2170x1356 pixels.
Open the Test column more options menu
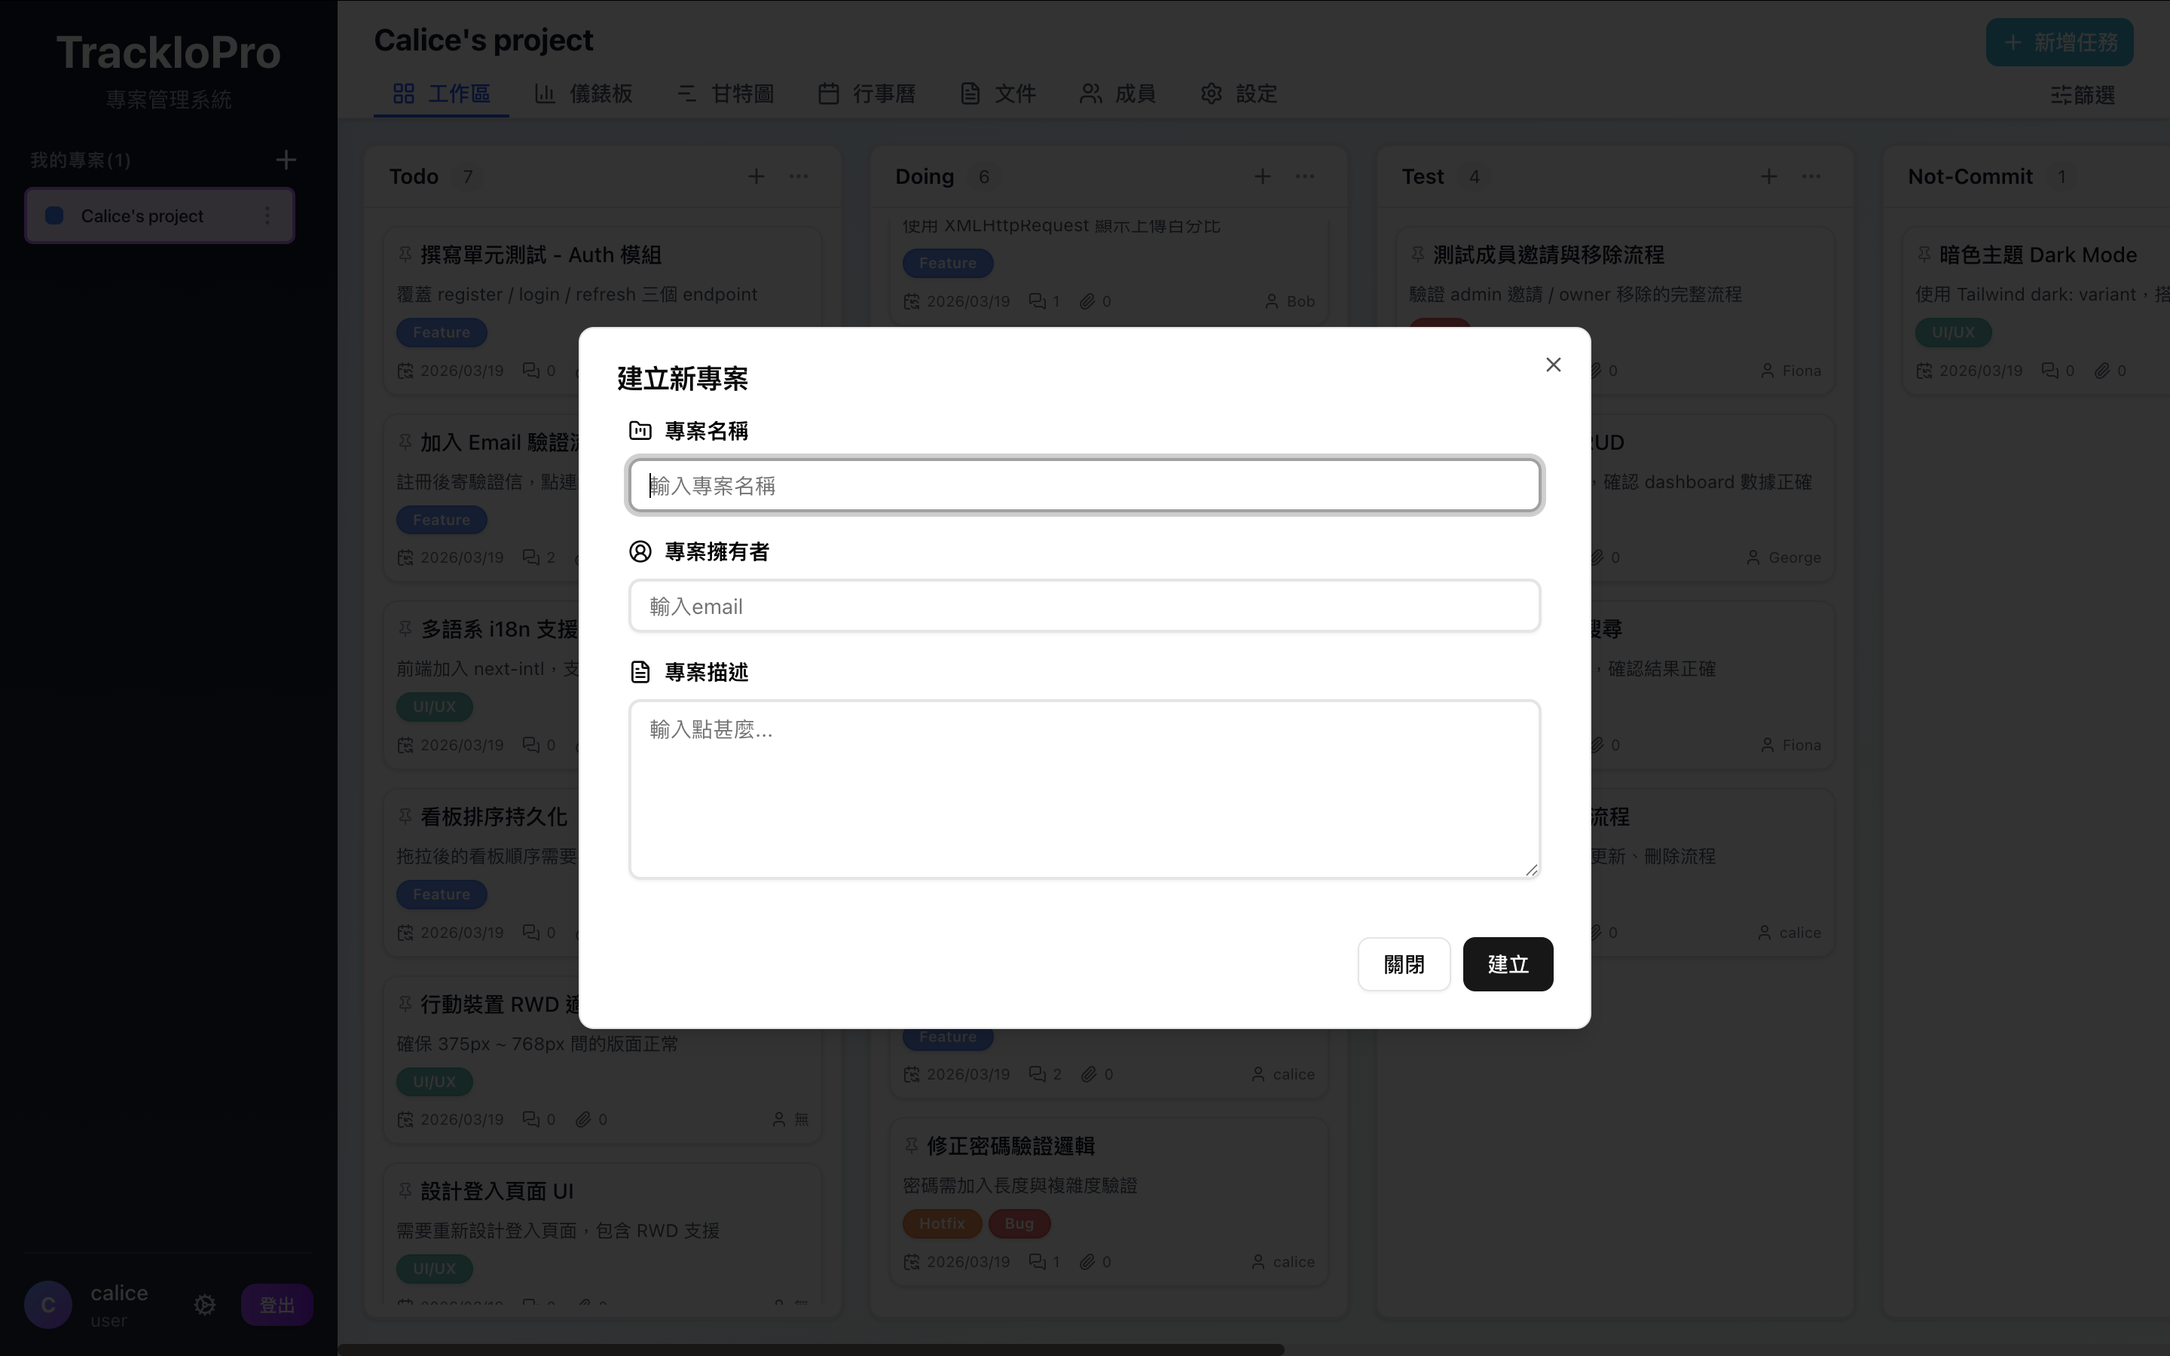pos(1811,177)
